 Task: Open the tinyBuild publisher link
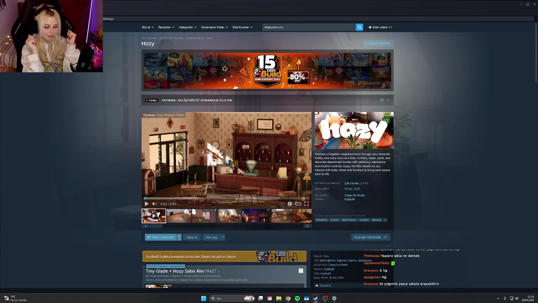349,199
